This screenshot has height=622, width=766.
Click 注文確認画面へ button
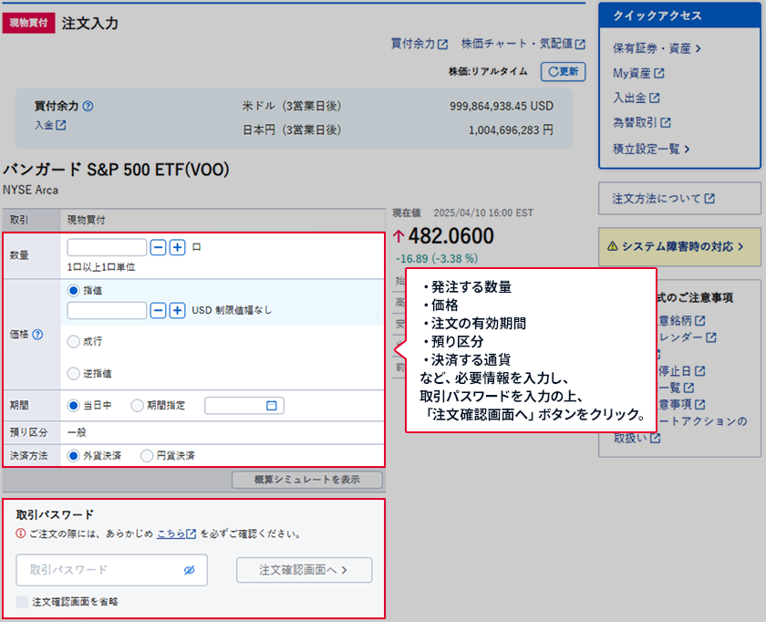[304, 570]
